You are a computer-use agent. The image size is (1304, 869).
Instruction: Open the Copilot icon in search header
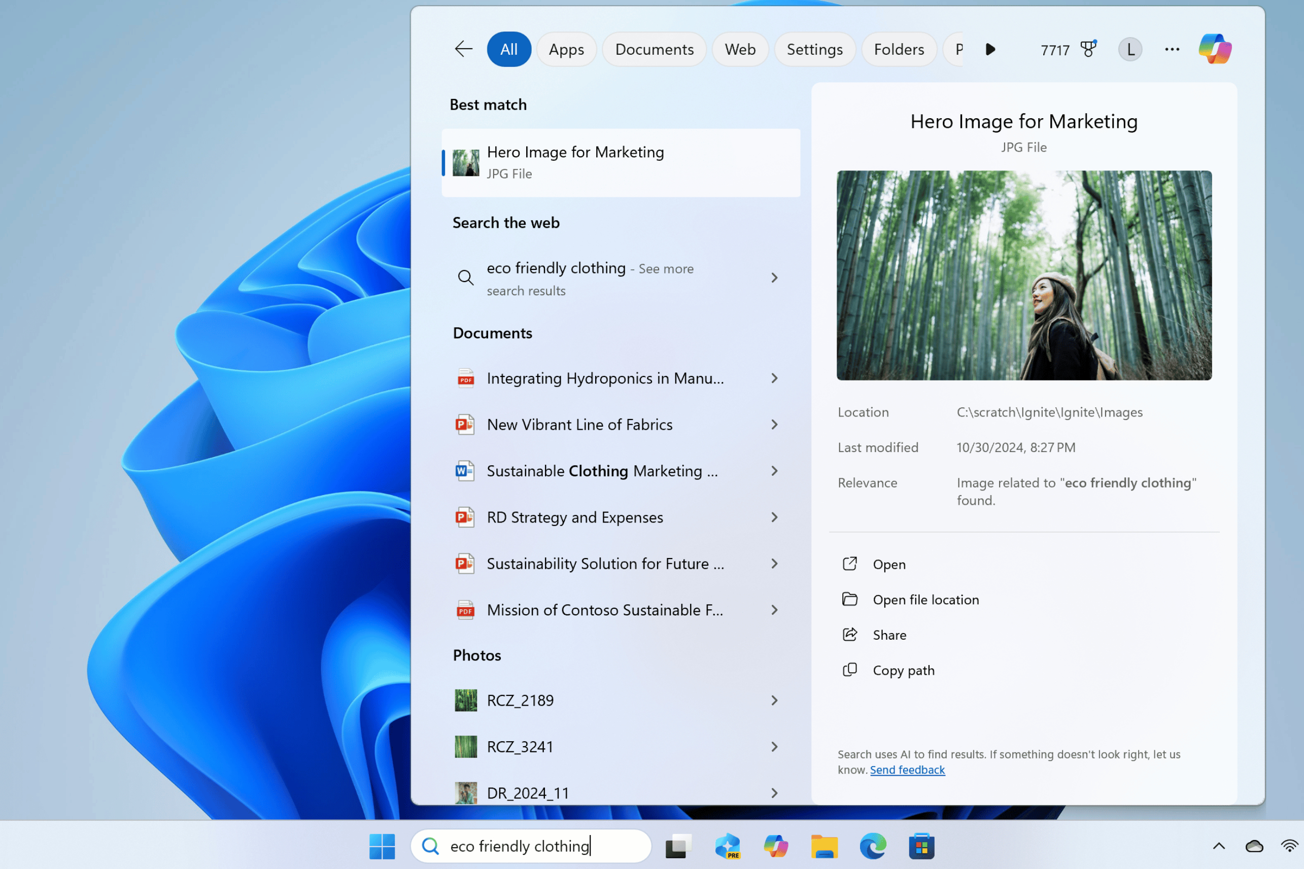pos(1214,49)
